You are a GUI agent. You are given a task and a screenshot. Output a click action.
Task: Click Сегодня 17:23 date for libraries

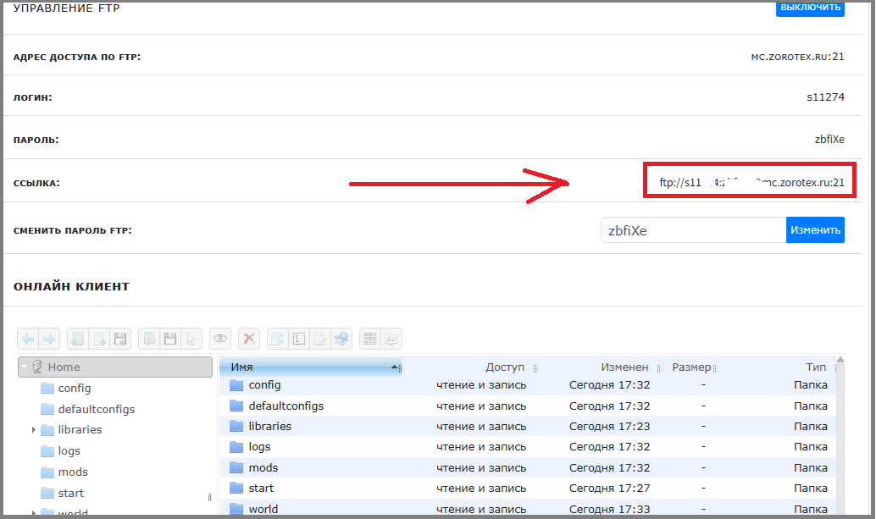[609, 427]
